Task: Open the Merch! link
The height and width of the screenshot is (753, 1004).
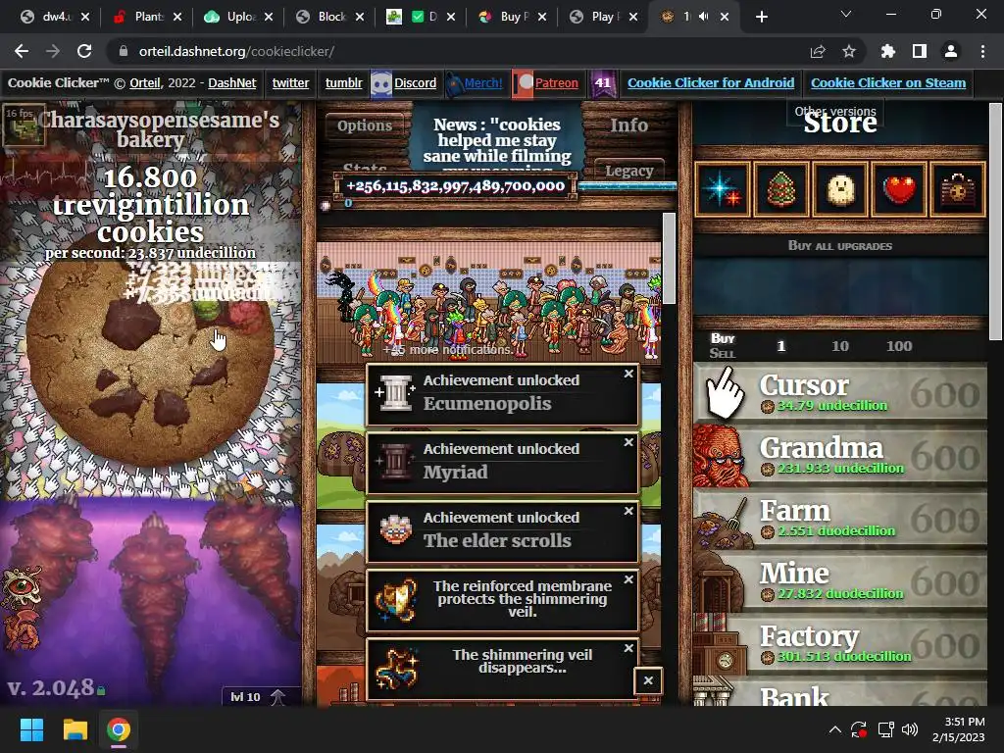Action: click(x=482, y=82)
